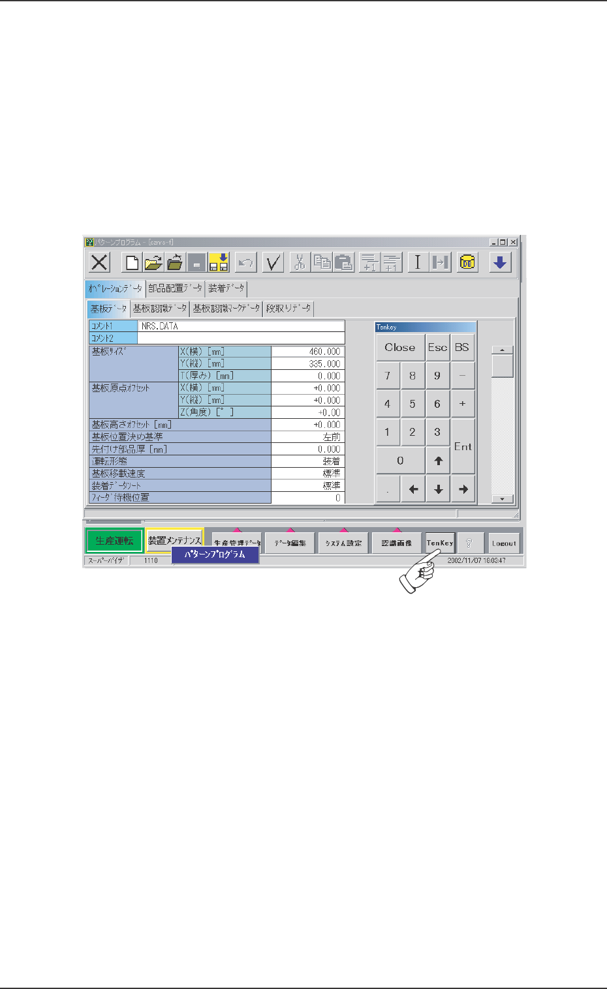
Task: Click digit 0 on Tenkey
Action: pyautogui.click(x=400, y=461)
